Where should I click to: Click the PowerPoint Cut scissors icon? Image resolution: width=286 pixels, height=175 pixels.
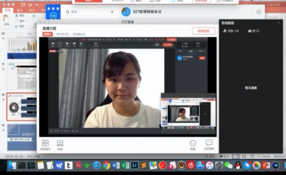pyautogui.click(x=17, y=15)
